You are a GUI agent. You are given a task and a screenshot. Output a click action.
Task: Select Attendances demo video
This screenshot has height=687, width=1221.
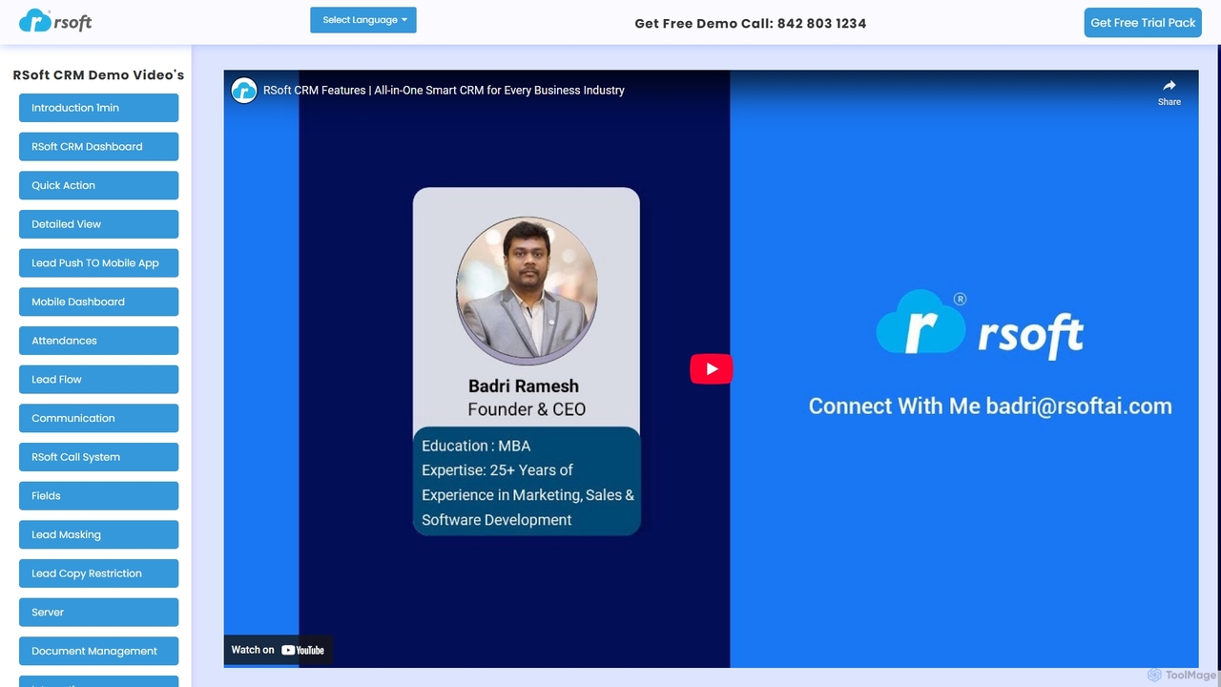pyautogui.click(x=98, y=341)
